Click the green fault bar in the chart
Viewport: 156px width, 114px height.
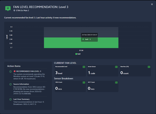pyautogui.click(x=81, y=43)
